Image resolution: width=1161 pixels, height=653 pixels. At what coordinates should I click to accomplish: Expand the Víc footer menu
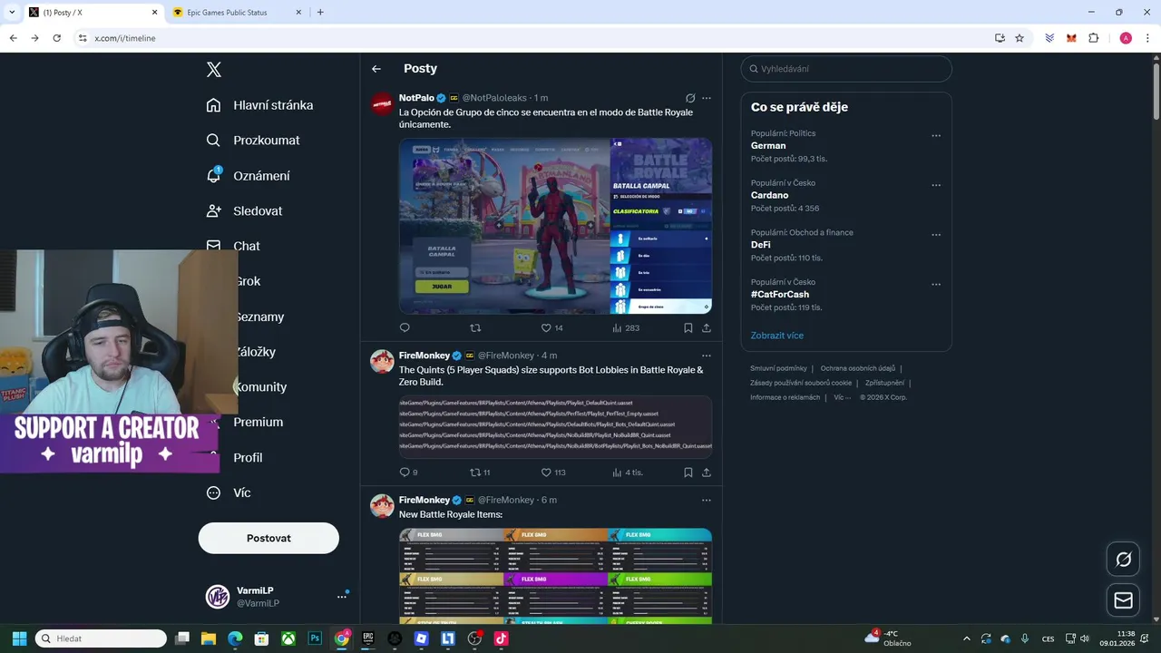tap(843, 397)
